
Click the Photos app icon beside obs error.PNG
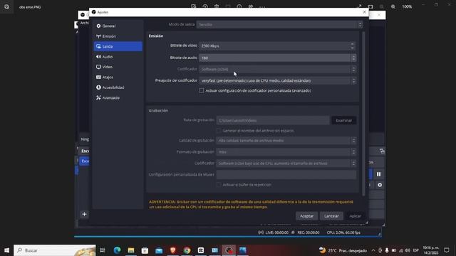(x=6, y=6)
